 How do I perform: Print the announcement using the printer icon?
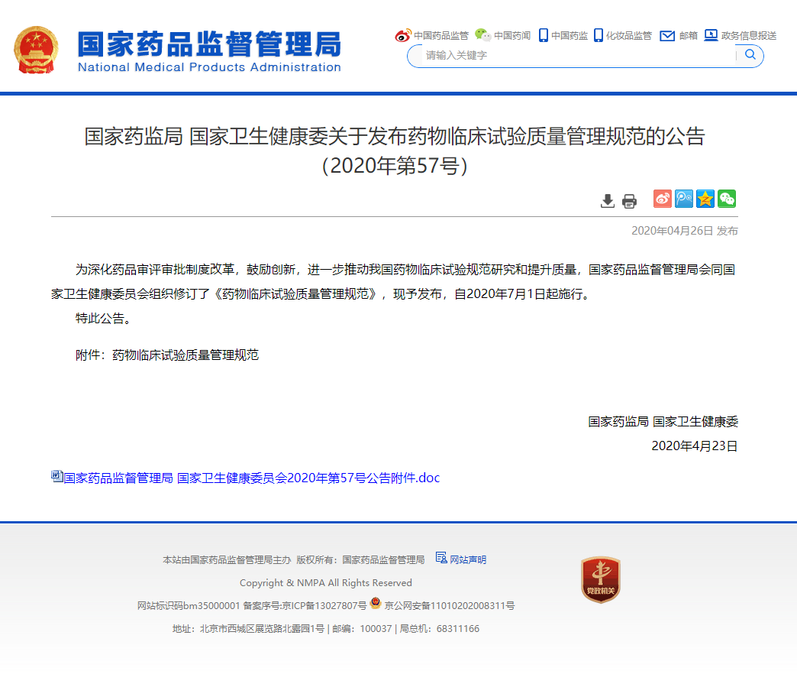(629, 201)
